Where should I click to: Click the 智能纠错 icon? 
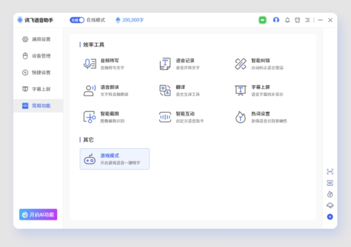[241, 64]
